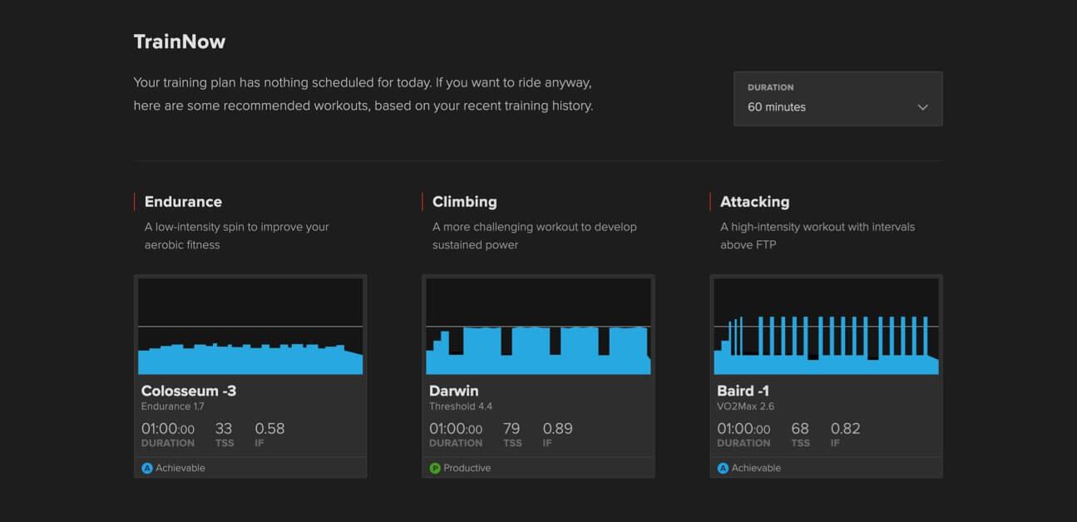
Task: Click the intervals above FTP description
Action: point(818,236)
